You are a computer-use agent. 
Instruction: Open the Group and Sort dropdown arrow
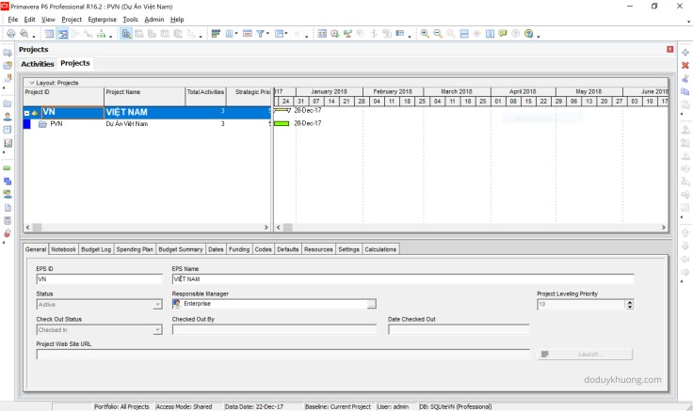286,34
